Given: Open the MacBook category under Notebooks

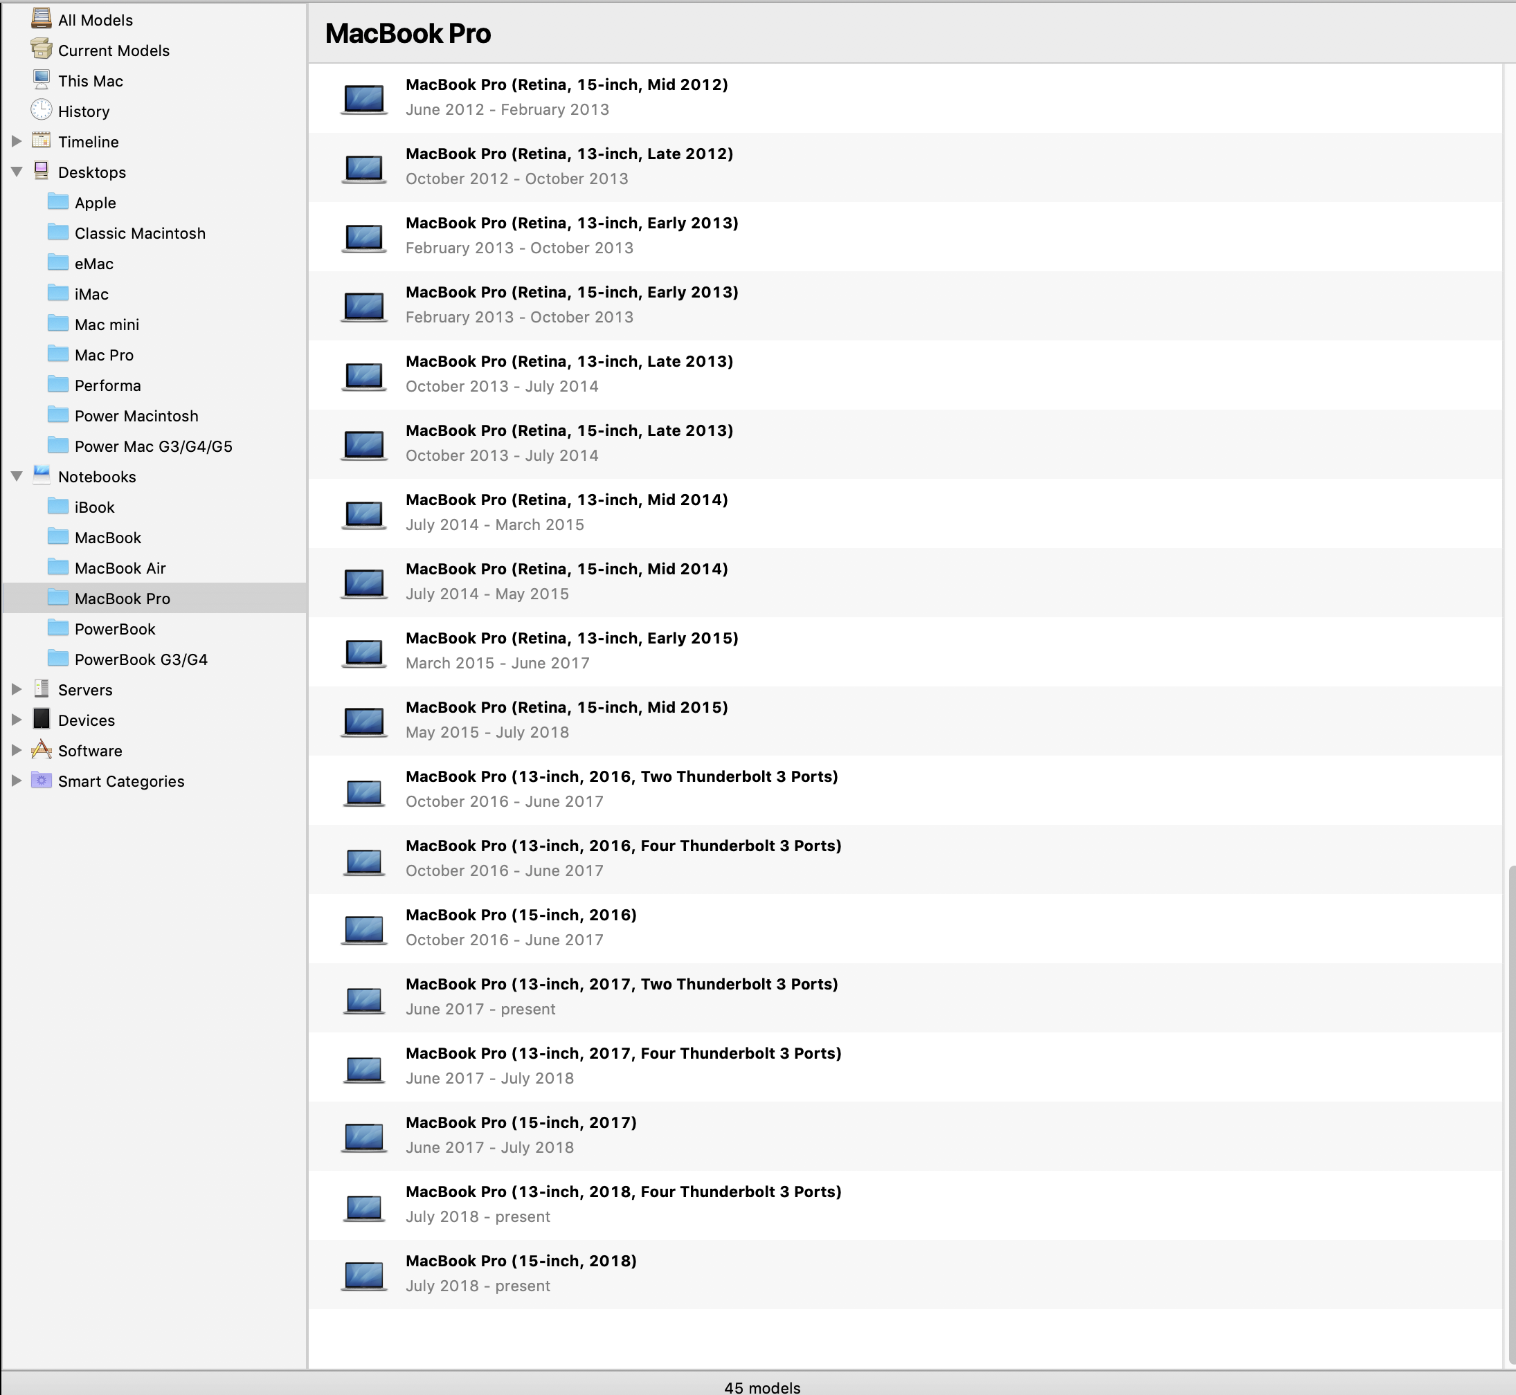Looking at the screenshot, I should [x=154, y=538].
